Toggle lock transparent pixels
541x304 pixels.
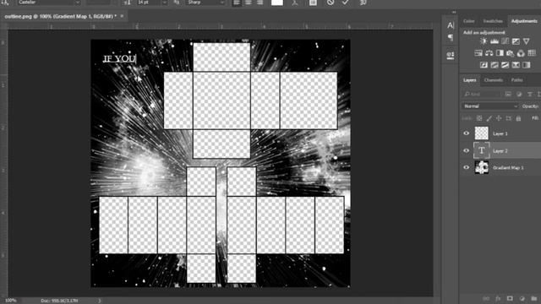click(x=479, y=118)
